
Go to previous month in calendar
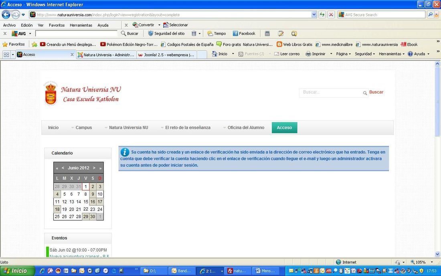point(63,168)
